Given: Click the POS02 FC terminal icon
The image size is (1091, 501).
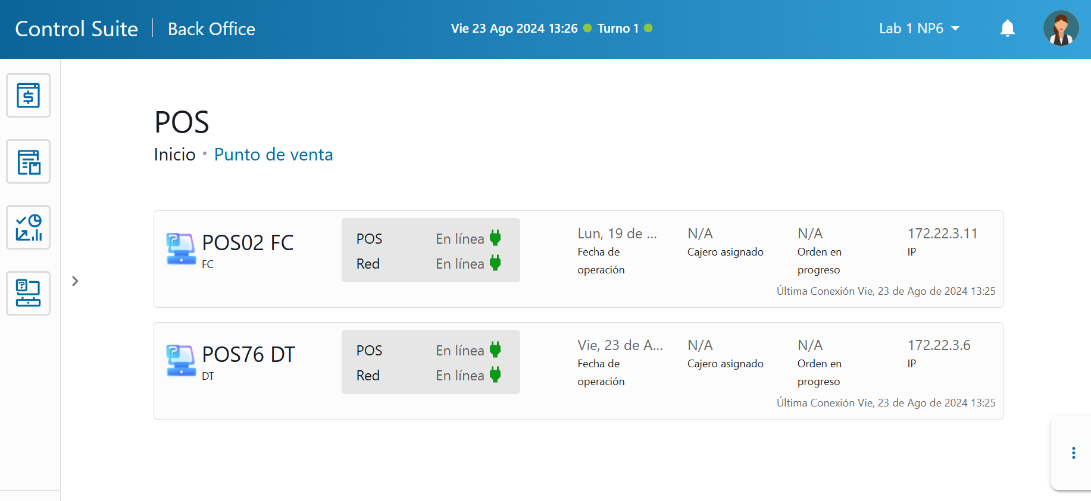Looking at the screenshot, I should click(x=181, y=249).
